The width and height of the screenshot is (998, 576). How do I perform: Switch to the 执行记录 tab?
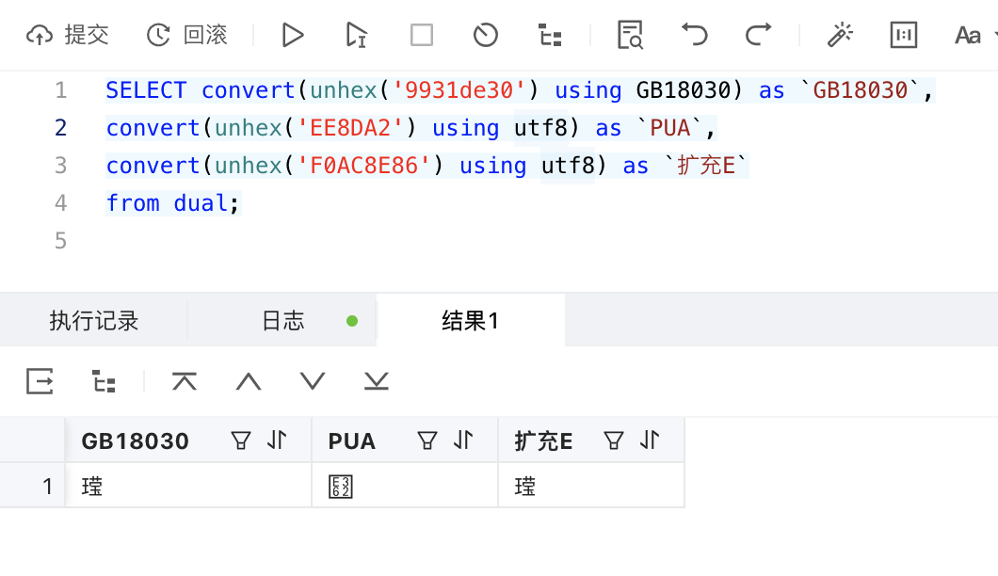(x=92, y=320)
